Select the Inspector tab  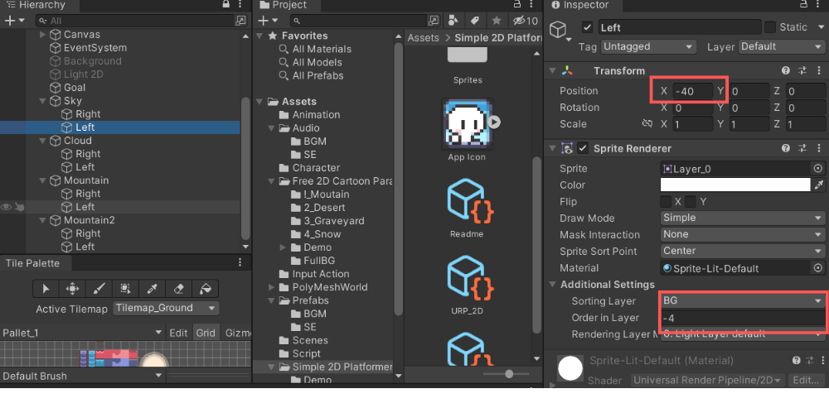pos(579,5)
